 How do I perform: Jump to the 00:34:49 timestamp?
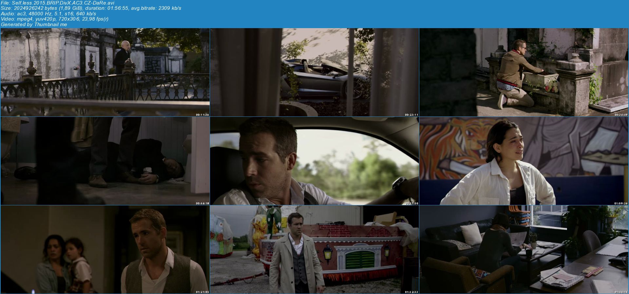click(x=621, y=115)
